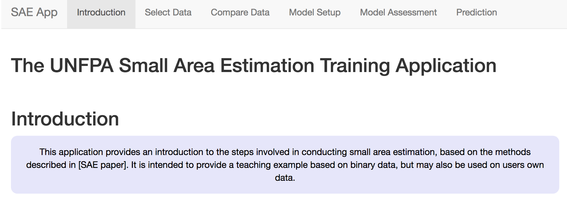
Task: Click the large Introduction section heading
Action: point(65,119)
